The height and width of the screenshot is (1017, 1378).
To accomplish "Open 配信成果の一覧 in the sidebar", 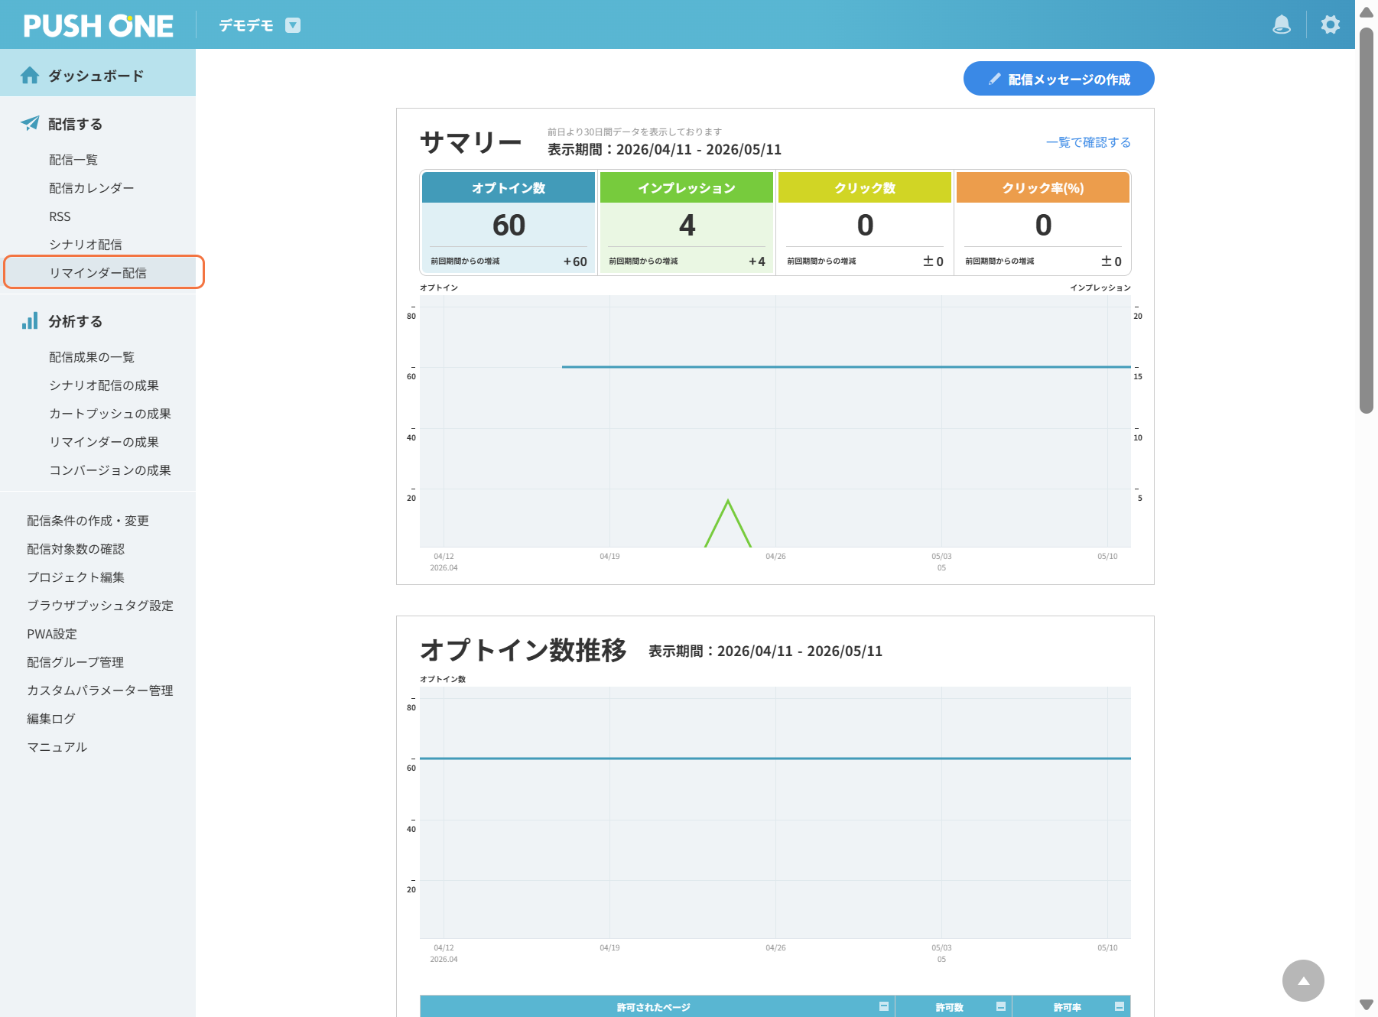I will tap(92, 357).
